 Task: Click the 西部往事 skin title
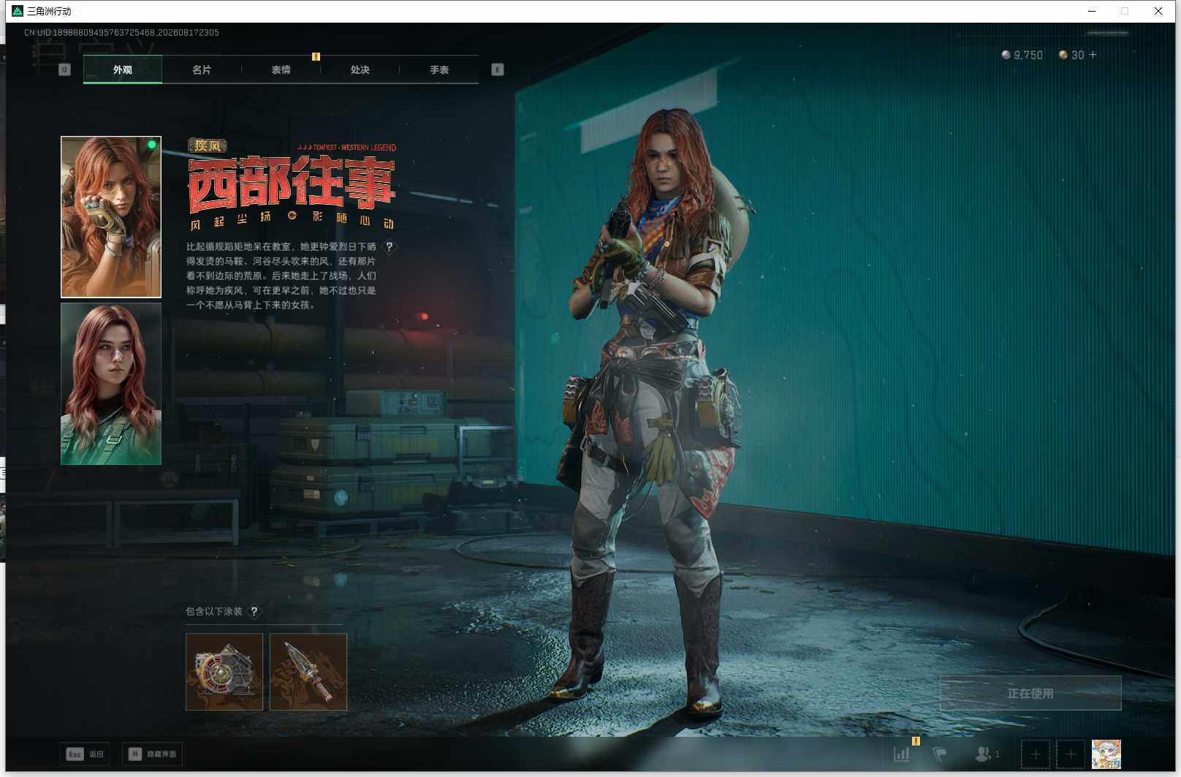click(292, 183)
